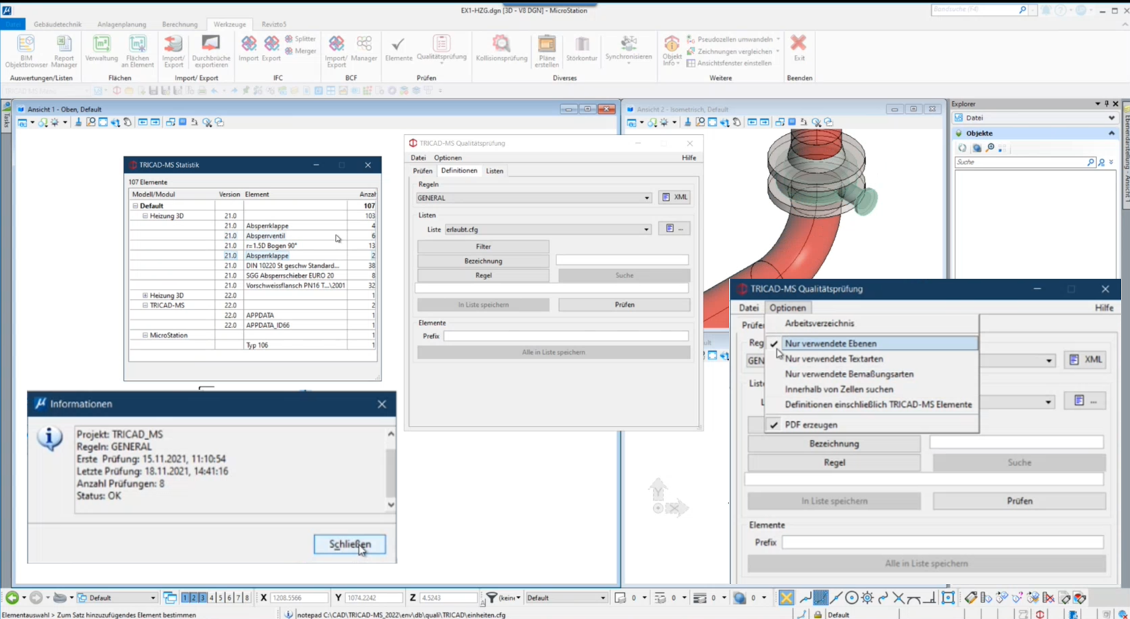Screen dimensions: 1130x619
Task: Open the Pläne erstellen tool
Action: (547, 51)
